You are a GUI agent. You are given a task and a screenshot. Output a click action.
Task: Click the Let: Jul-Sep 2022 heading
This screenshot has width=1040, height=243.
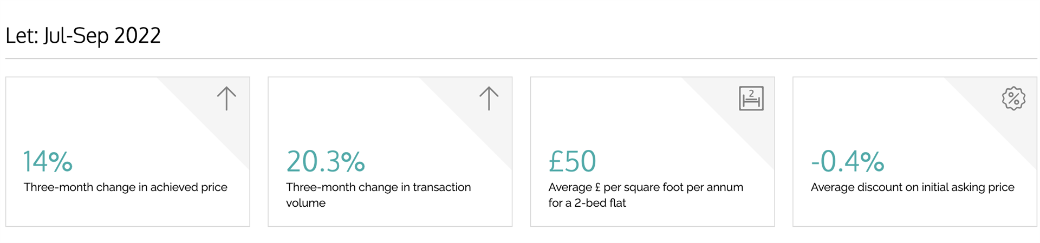click(83, 36)
